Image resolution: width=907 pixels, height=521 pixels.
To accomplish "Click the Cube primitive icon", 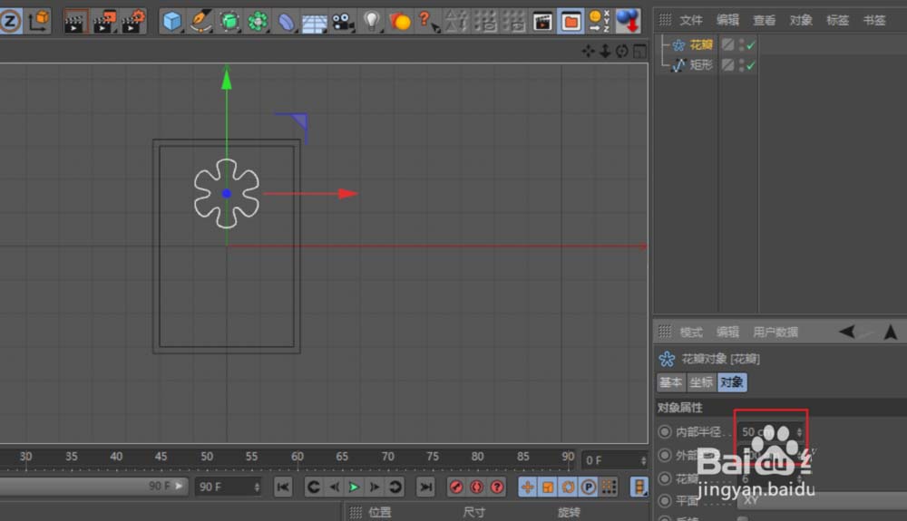I will click(171, 20).
